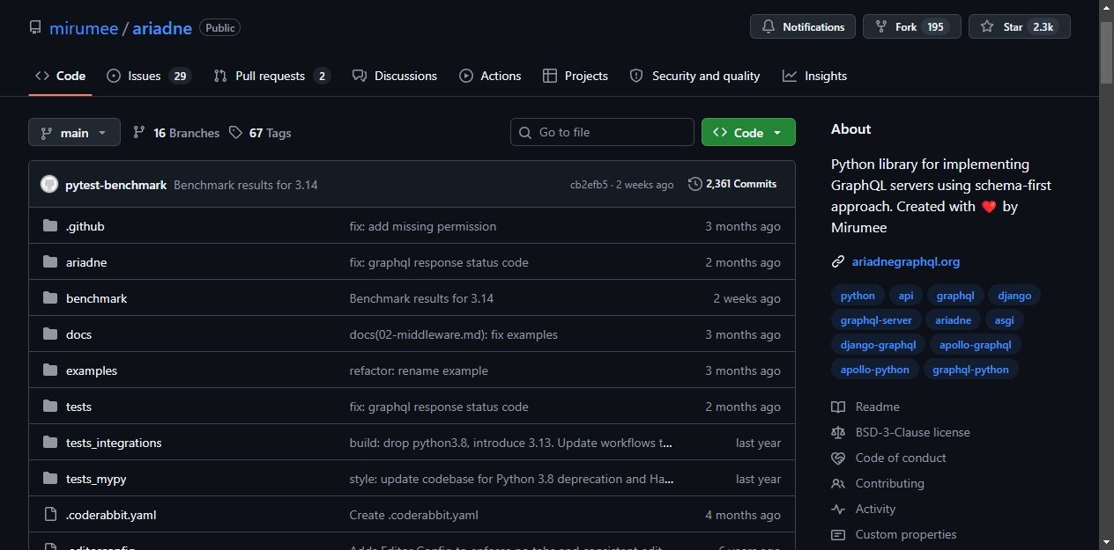Click the branch icon beside 16 Branches

pyautogui.click(x=139, y=133)
